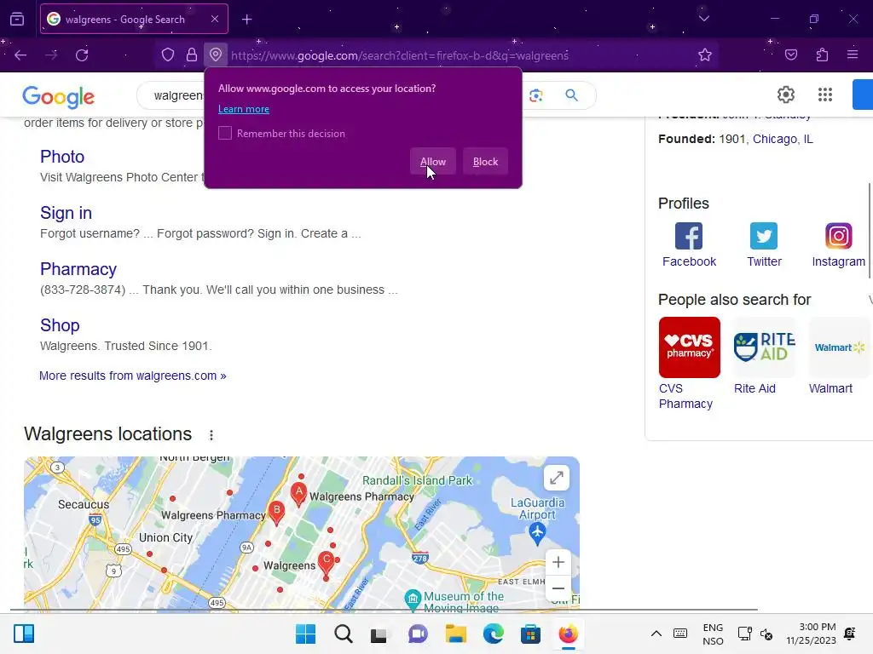Open the ENG NSO language switcher
The height and width of the screenshot is (654, 873).
713,634
